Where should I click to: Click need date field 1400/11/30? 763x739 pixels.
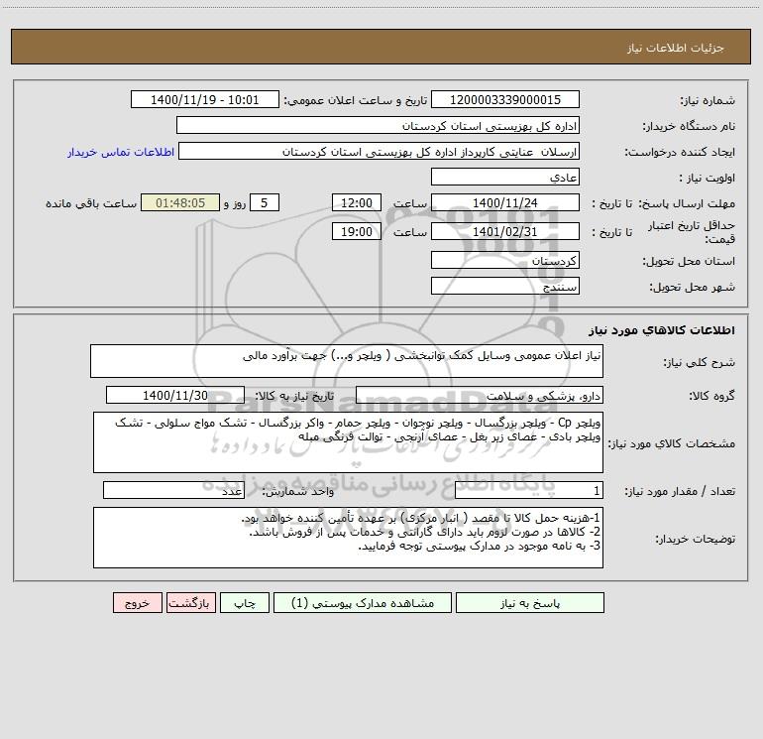(x=175, y=395)
